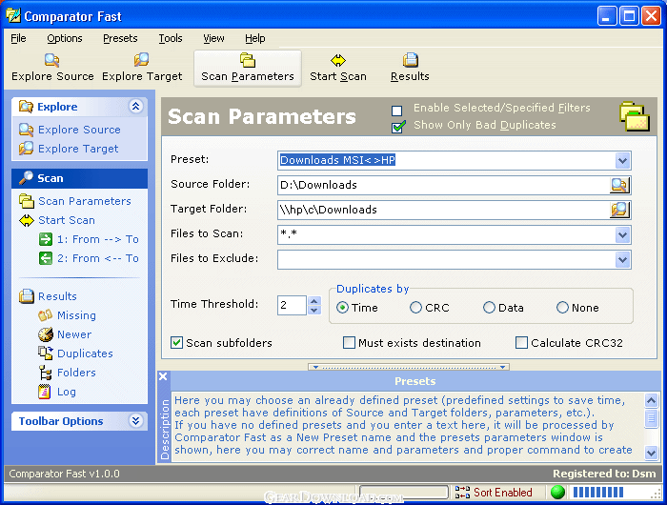Viewport: 667px width, 505px height.
Task: Open Results from the toolbar icon
Action: coord(410,60)
